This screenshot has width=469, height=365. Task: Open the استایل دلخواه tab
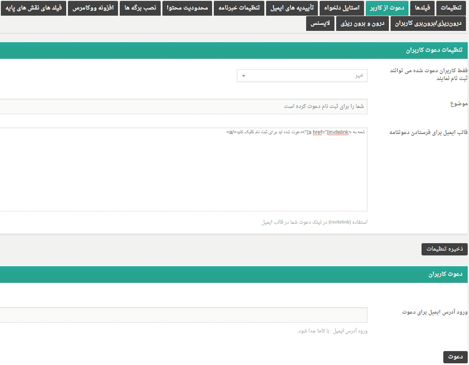click(x=342, y=8)
